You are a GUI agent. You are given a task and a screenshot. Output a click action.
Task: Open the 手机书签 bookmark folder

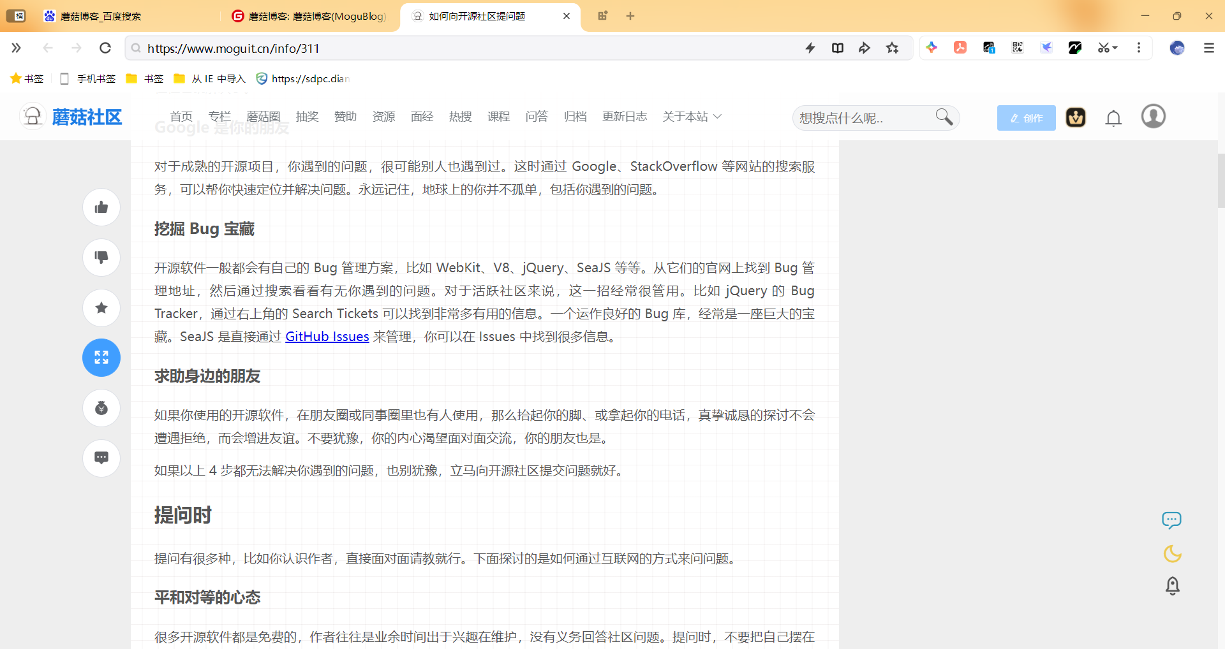tap(88, 78)
